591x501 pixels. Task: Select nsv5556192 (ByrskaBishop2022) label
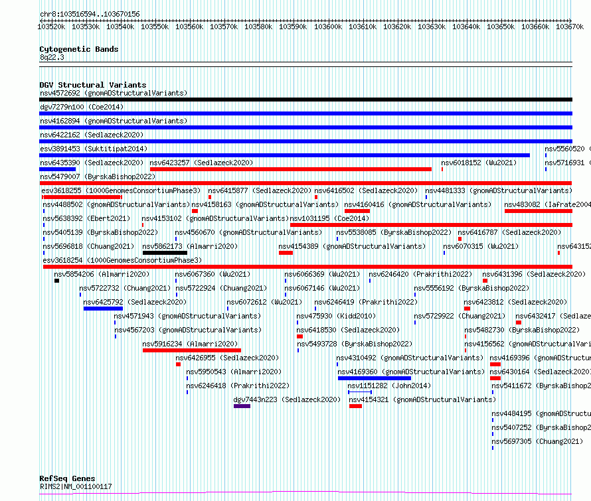tap(471, 288)
